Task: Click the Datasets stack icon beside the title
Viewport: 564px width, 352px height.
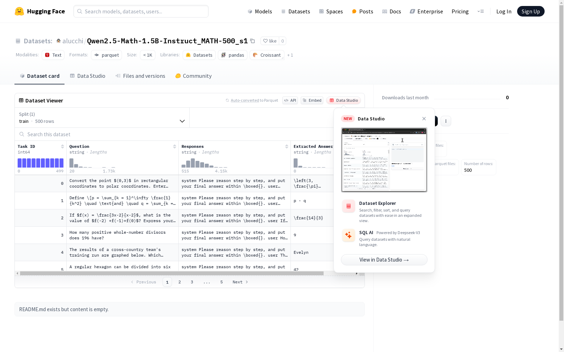Action: (18, 41)
